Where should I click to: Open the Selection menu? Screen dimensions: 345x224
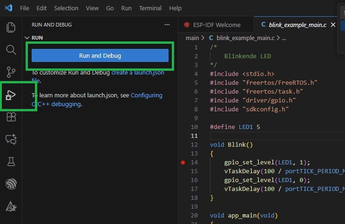[66, 8]
